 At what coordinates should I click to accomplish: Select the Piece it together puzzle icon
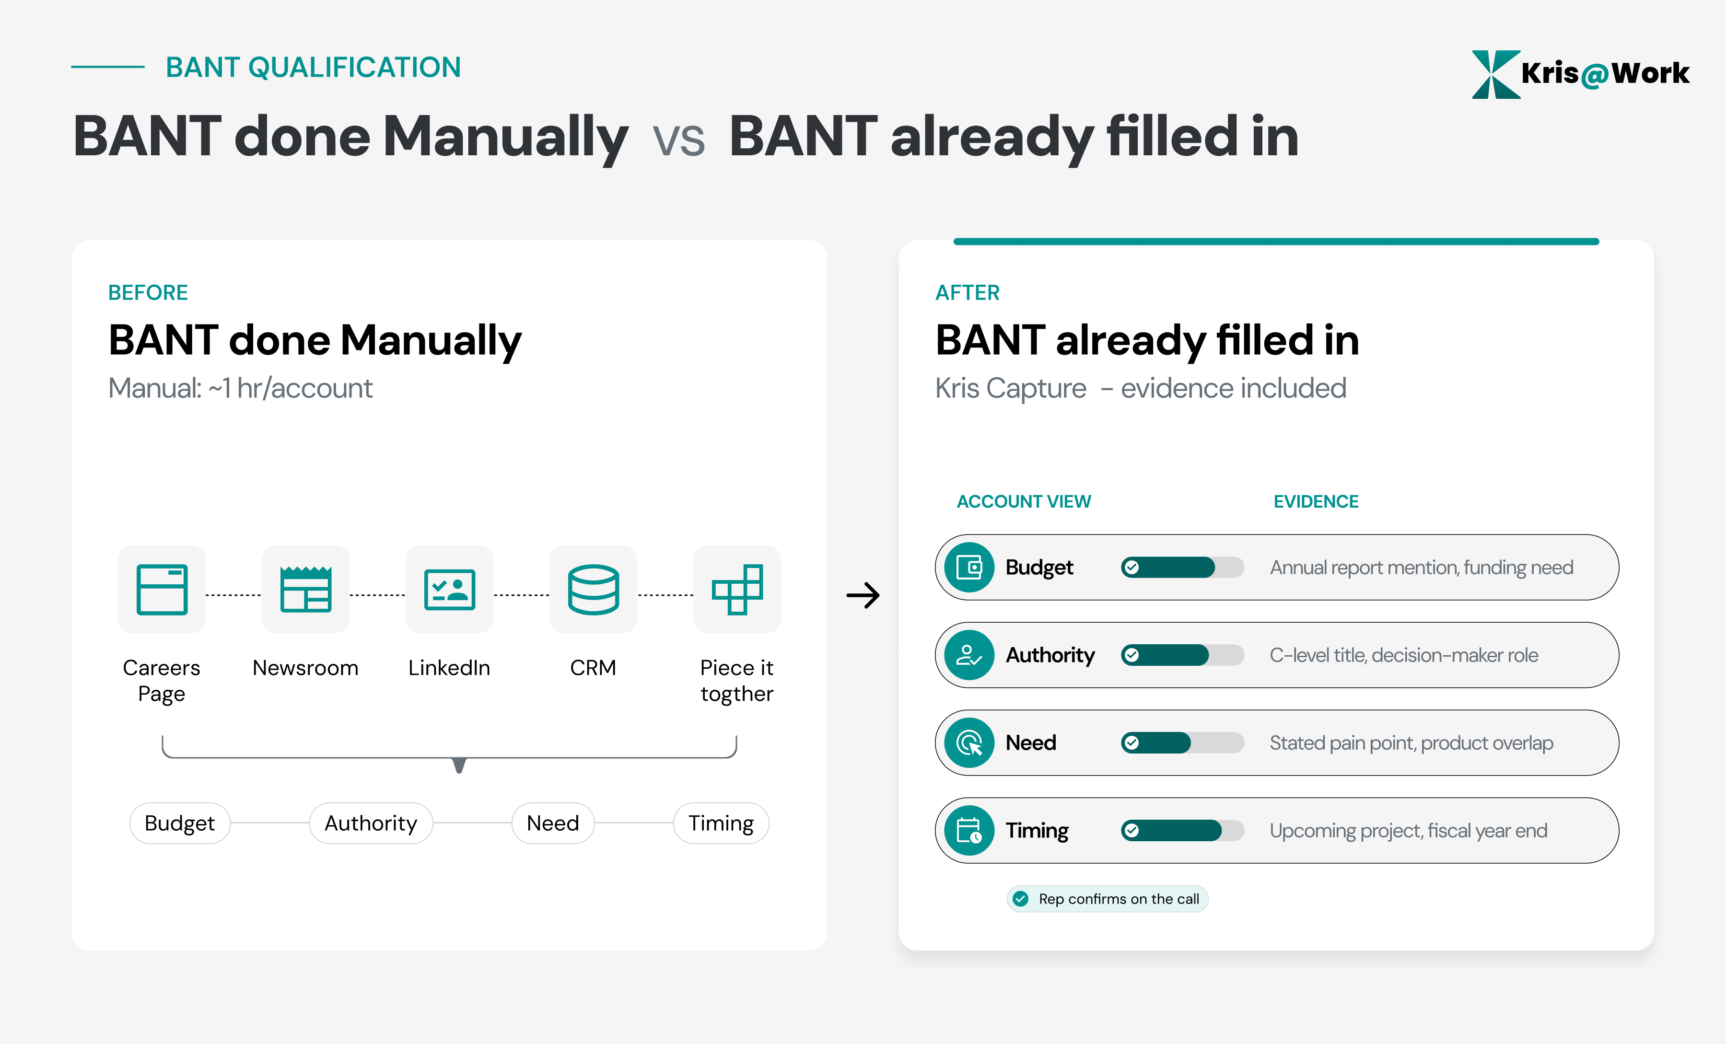click(737, 589)
